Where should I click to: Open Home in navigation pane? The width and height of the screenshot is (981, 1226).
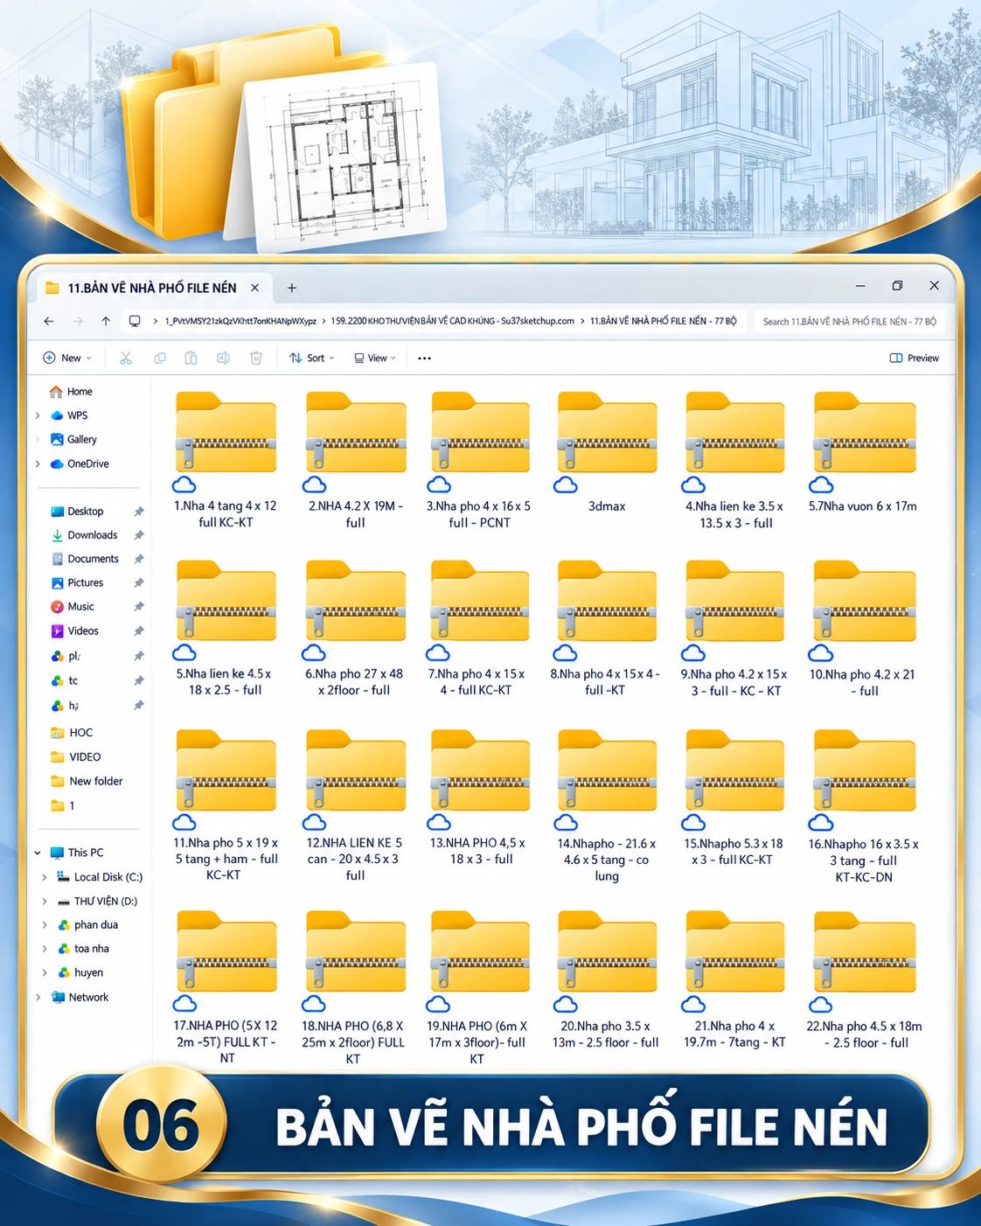point(72,392)
